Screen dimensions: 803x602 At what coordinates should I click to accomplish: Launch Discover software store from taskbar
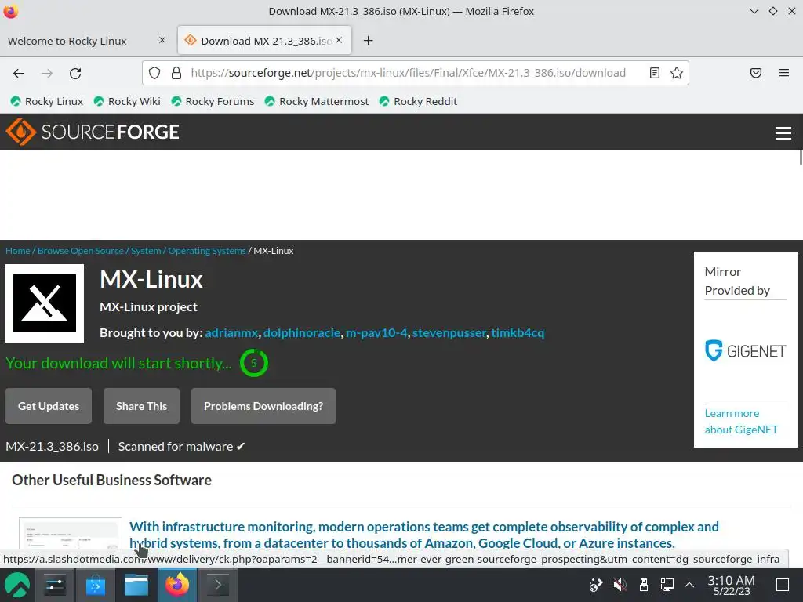pyautogui.click(x=95, y=585)
